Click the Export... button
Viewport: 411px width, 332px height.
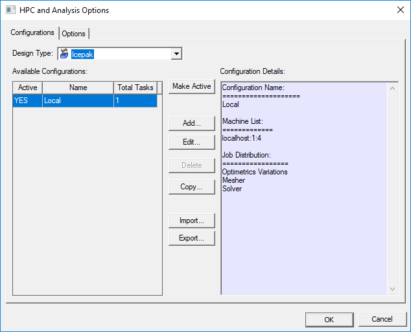(192, 238)
